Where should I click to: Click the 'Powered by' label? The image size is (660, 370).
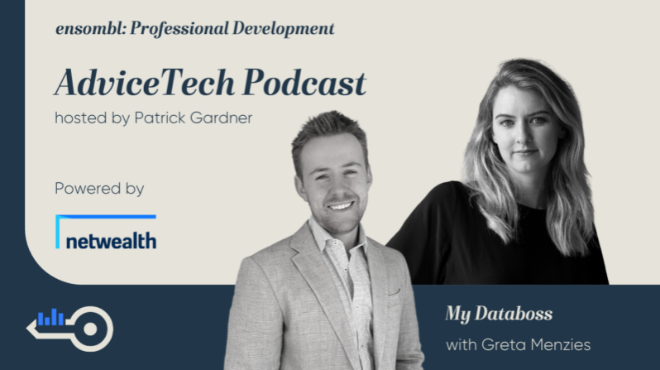point(99,189)
